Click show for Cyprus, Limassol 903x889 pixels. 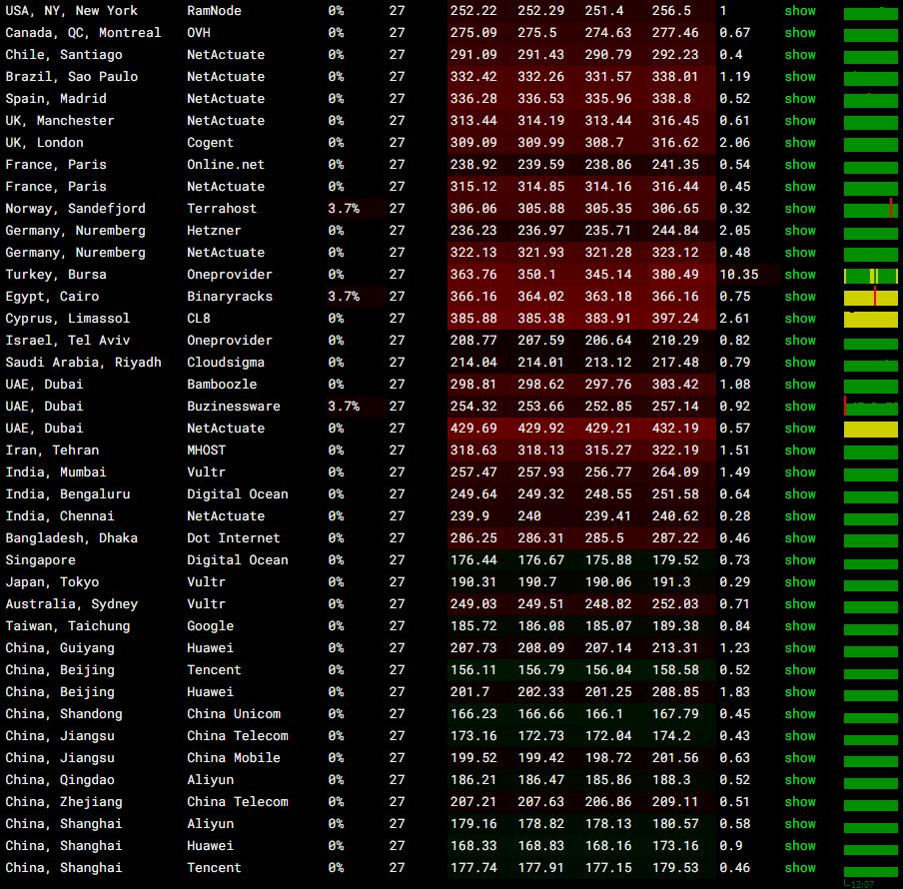point(800,319)
